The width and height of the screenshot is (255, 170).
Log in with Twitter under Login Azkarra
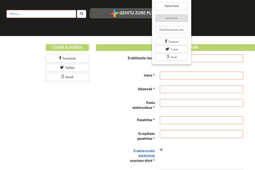coord(67,68)
